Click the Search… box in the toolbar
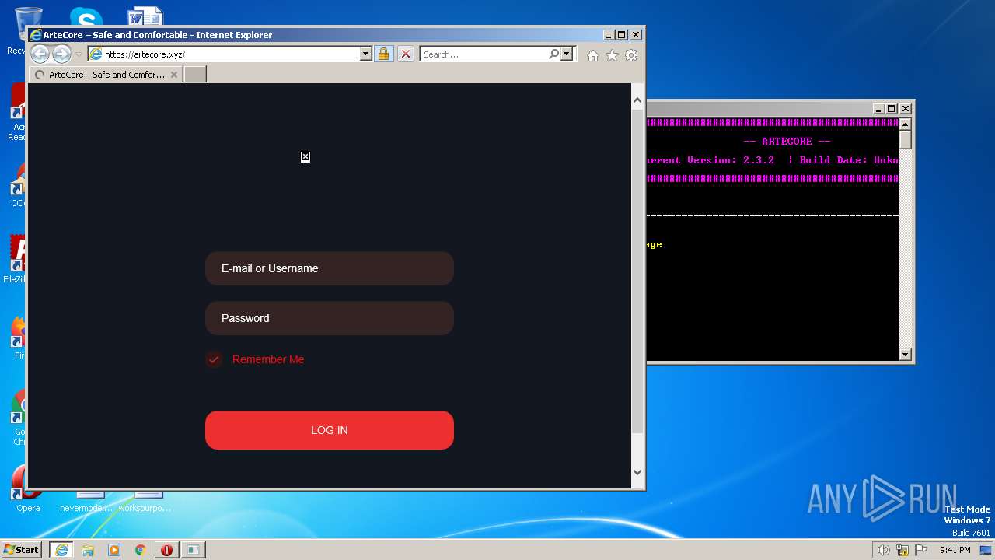The image size is (995, 560). click(x=484, y=54)
